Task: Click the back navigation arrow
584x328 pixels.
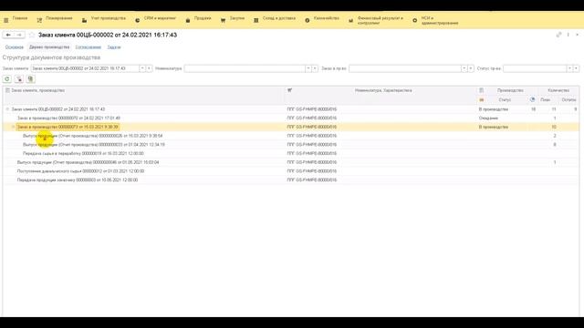Action: pos(8,35)
